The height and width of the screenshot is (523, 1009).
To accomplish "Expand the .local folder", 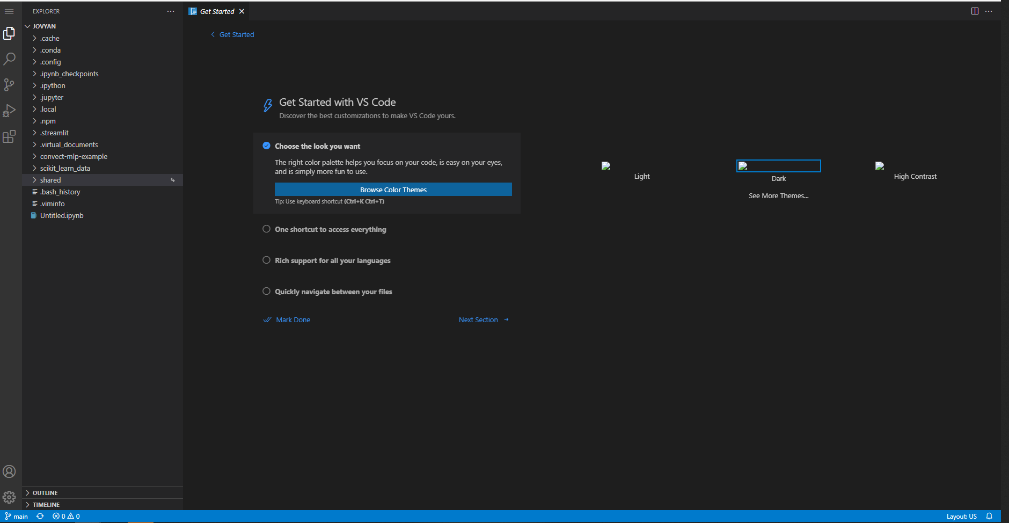I will [103, 109].
